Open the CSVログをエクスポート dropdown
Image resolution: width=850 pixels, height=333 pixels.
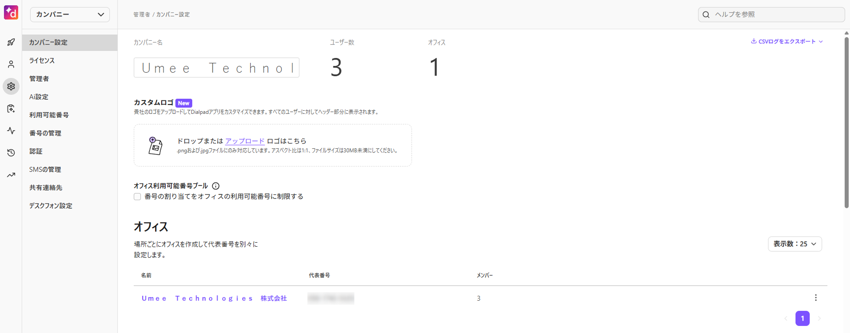point(787,41)
